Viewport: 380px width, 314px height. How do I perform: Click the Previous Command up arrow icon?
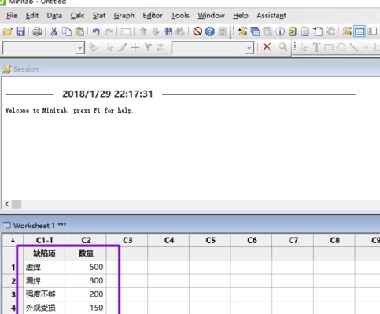tap(143, 31)
